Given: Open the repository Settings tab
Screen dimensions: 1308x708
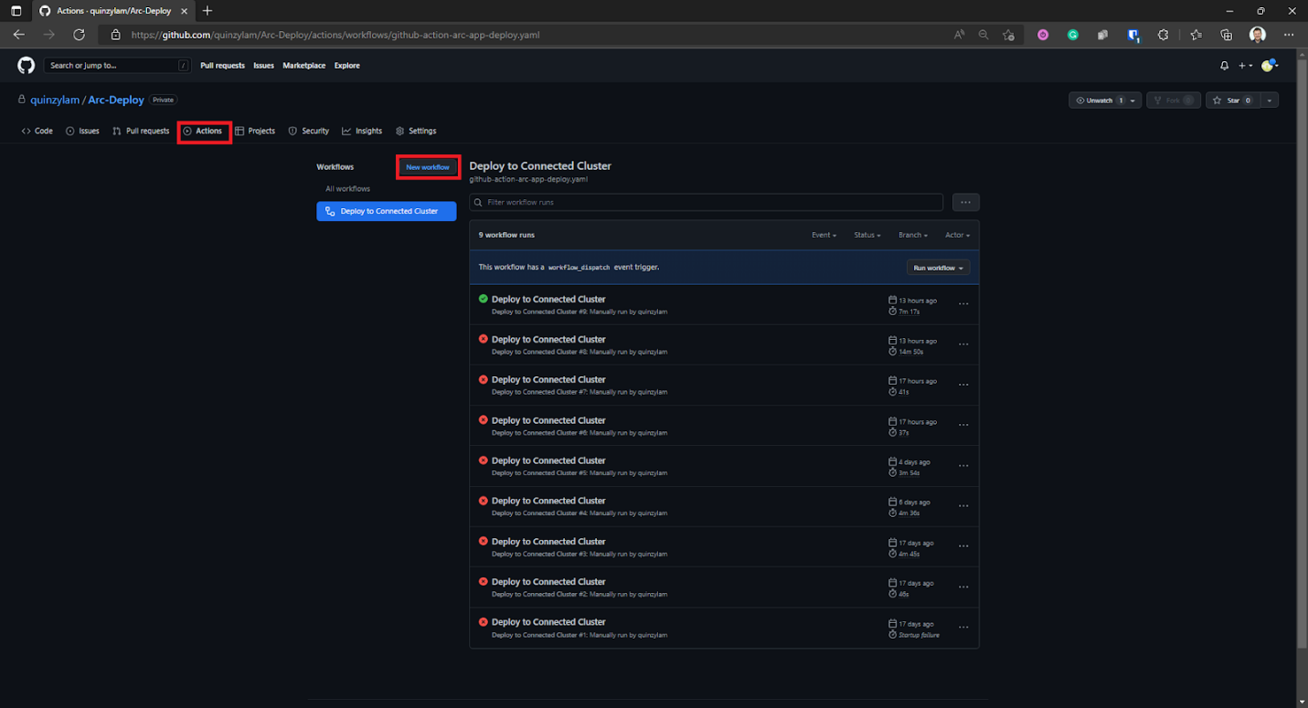Looking at the screenshot, I should [416, 131].
